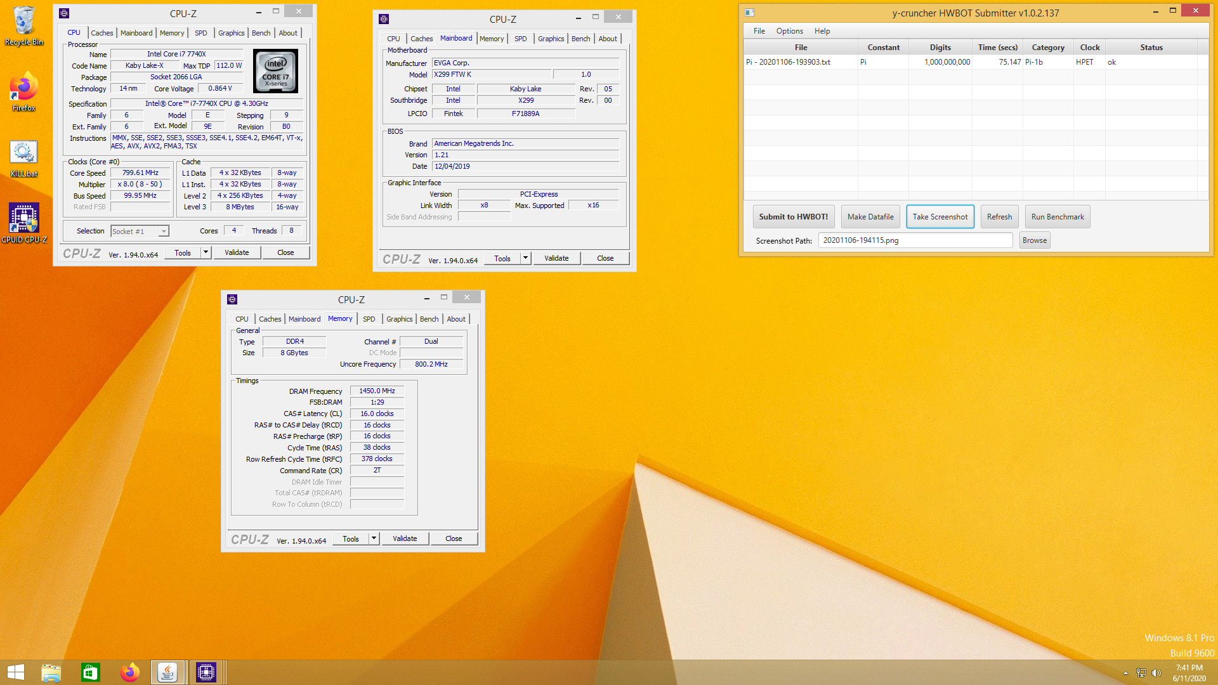The height and width of the screenshot is (685, 1218).
Task: Click the X299 FTW K model field
Action: coord(492,74)
